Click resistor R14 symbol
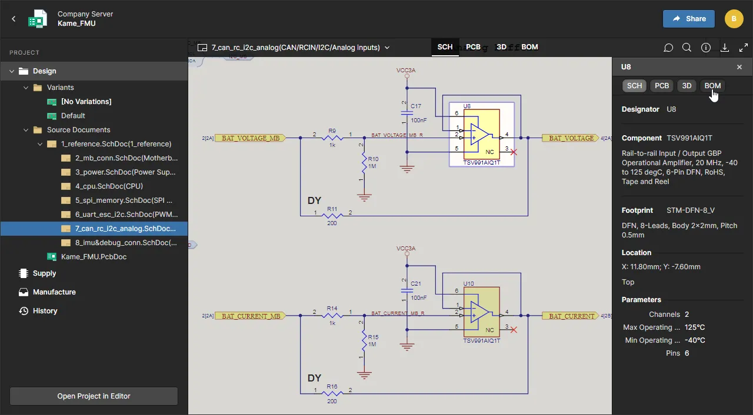Image resolution: width=753 pixels, height=415 pixels. coord(332,316)
